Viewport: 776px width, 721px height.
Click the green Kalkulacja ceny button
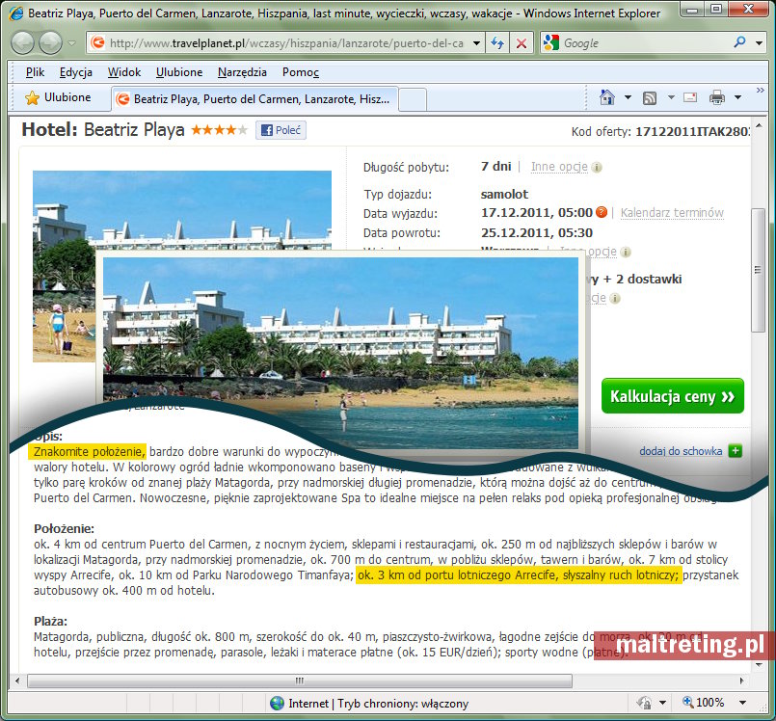tap(673, 396)
